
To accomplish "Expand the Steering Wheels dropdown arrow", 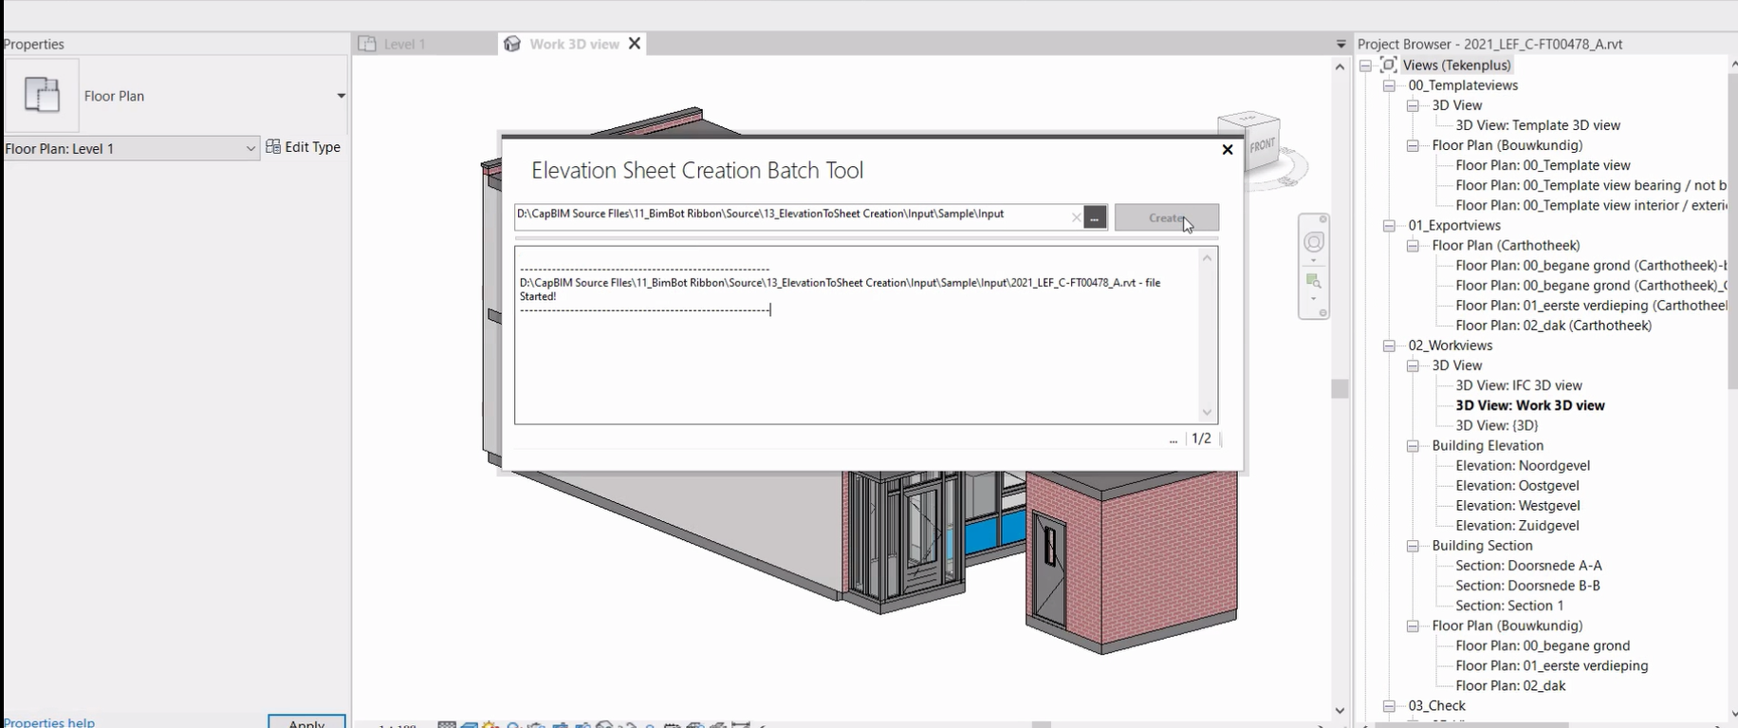I will 1314,259.
